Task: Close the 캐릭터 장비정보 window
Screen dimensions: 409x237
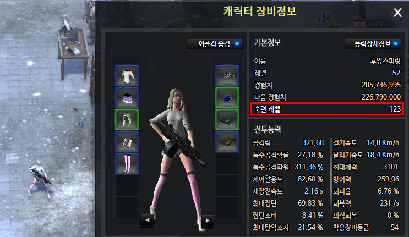Action: click(x=397, y=12)
